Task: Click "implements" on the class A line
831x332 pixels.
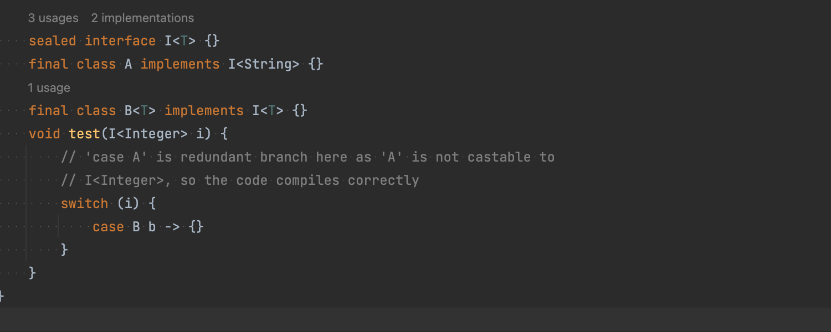Action: click(180, 65)
